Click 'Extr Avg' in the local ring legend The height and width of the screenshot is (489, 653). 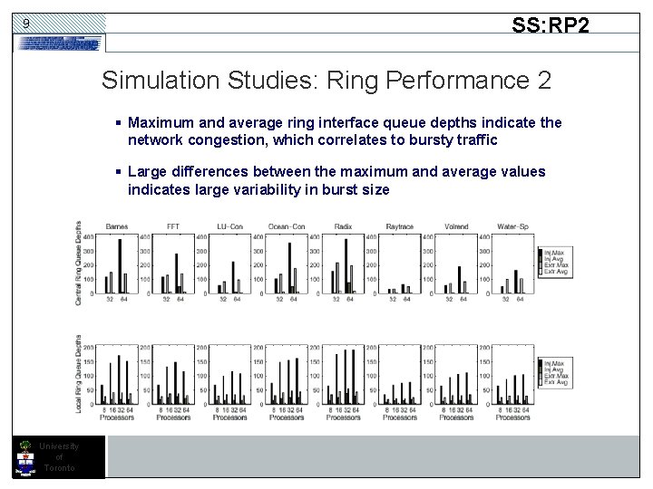(556, 382)
